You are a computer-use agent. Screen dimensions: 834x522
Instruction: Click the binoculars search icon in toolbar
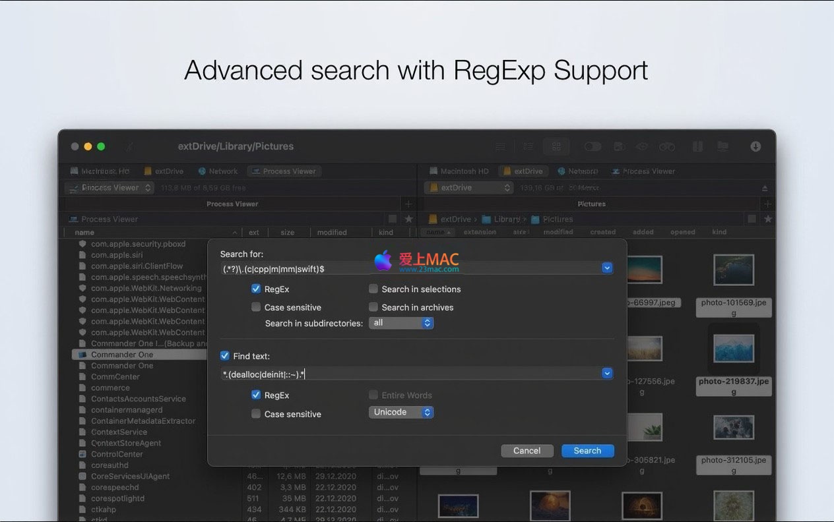[x=666, y=146]
